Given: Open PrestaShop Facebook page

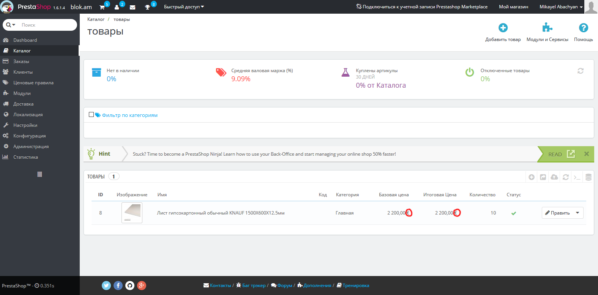Looking at the screenshot, I should click(118, 286).
